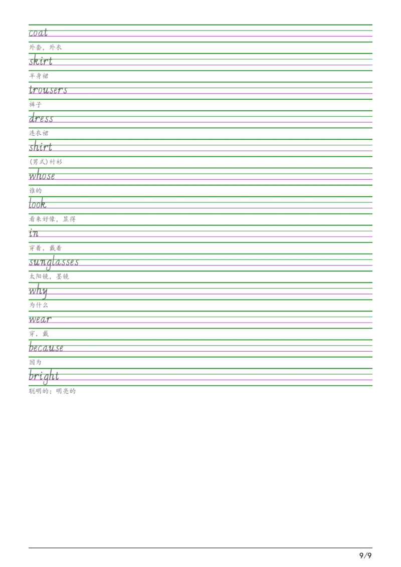Viewport: 401px width, 567px height.
Task: Click the right gray block of the first block pair
Action: pos(56,48)
